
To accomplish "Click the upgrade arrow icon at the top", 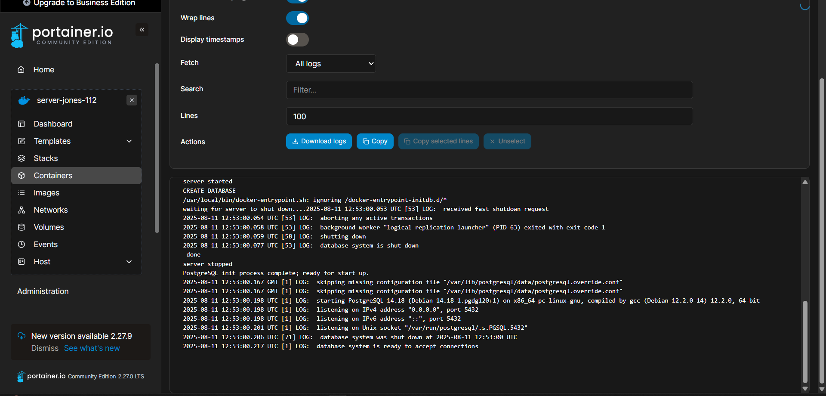I will [x=27, y=3].
